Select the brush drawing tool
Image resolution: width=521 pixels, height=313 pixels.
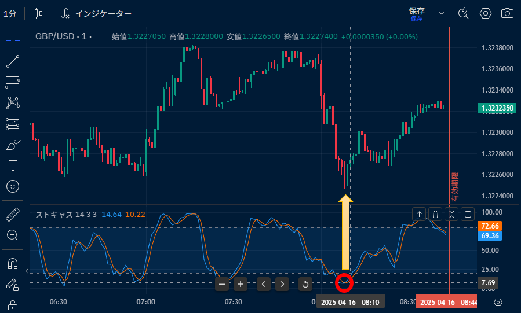pyautogui.click(x=13, y=145)
